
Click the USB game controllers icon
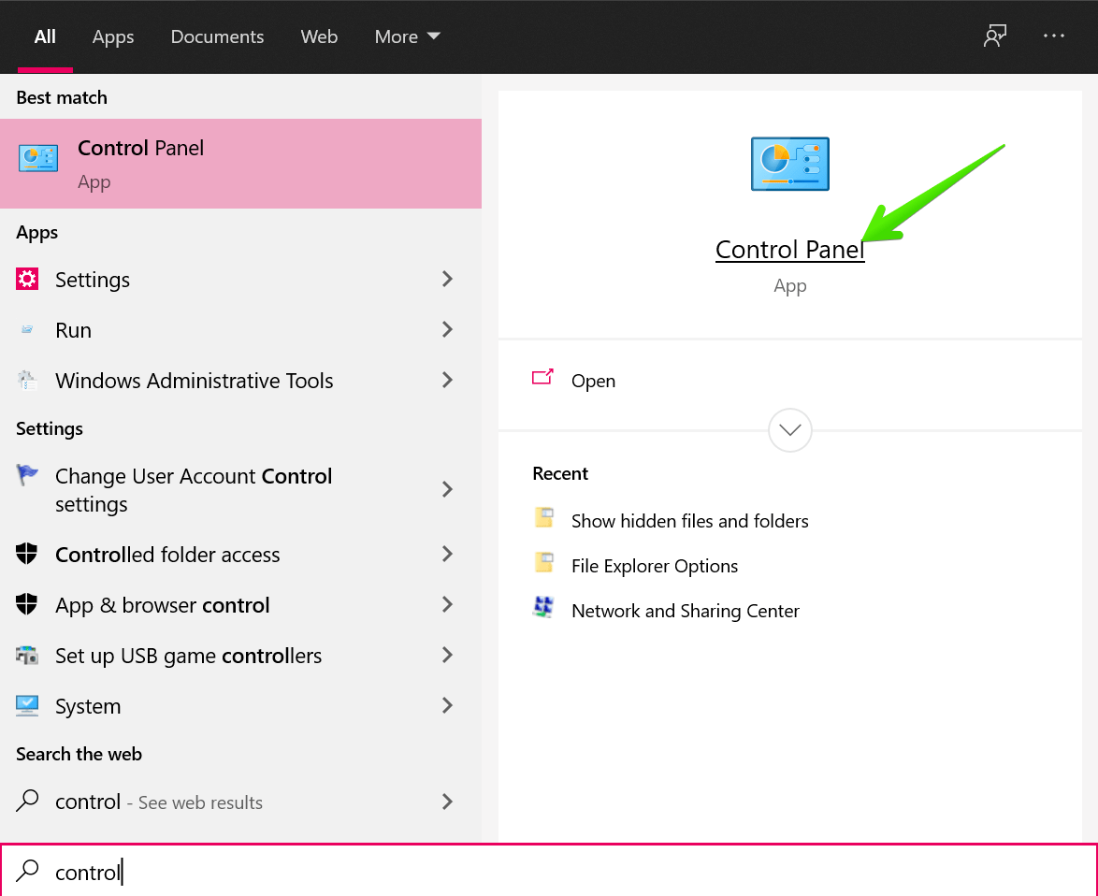27,656
